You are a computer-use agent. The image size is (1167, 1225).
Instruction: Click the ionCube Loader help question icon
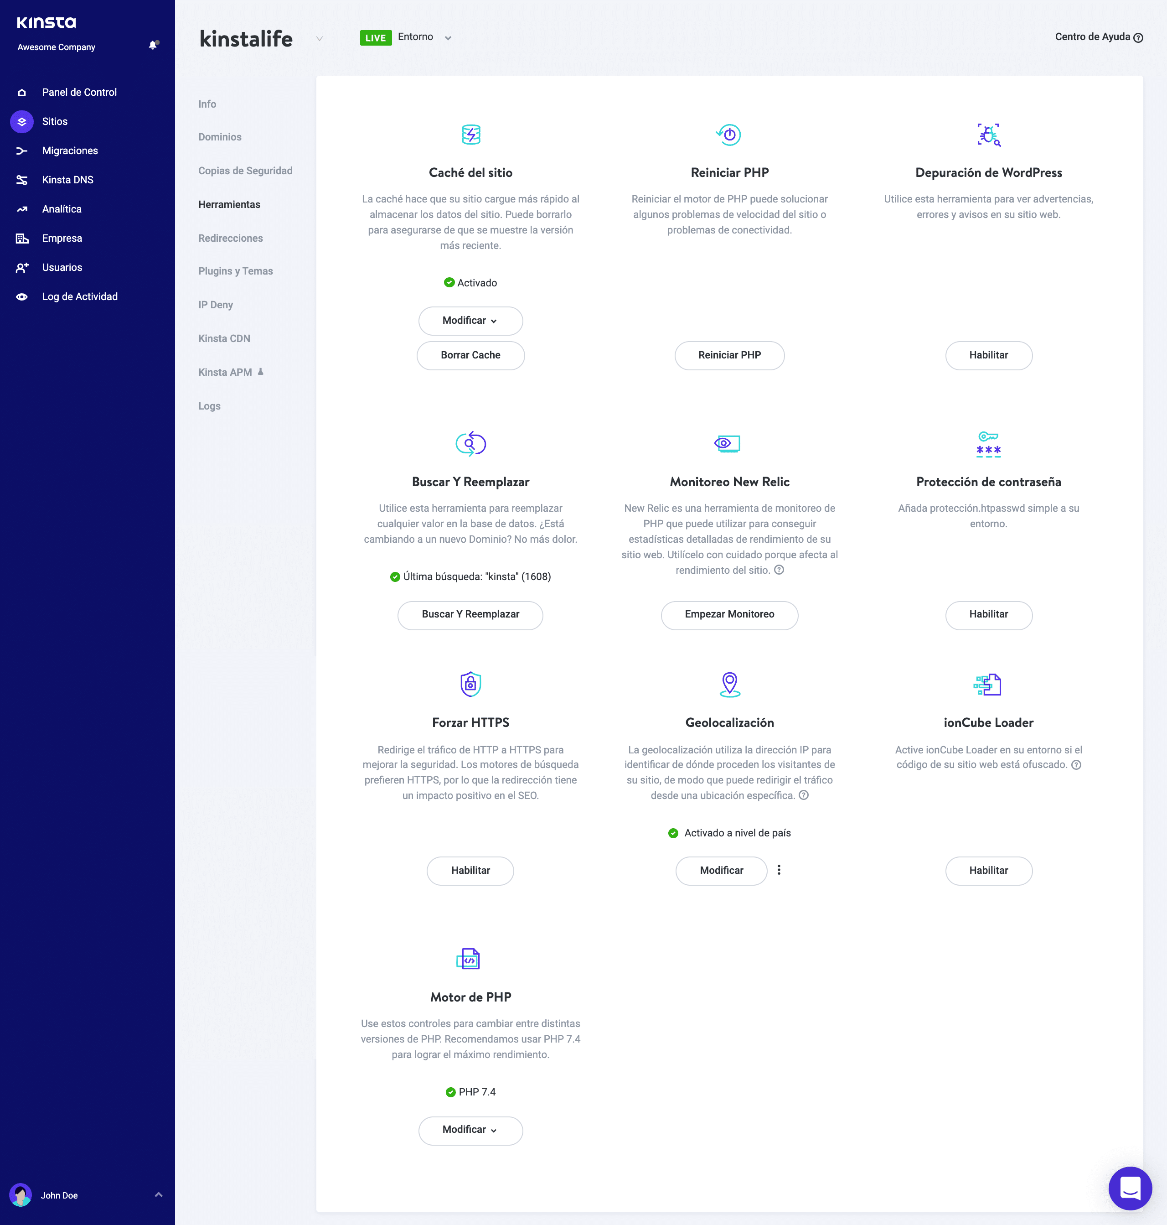[1076, 765]
